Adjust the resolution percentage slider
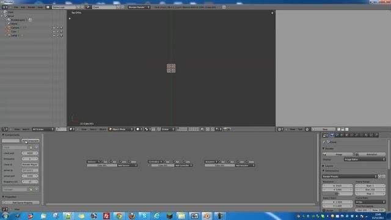The height and width of the screenshot is (220, 391). pos(337,194)
